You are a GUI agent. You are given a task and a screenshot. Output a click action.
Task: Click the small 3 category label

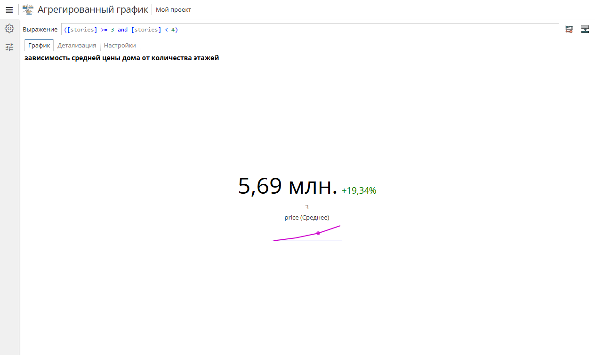(306, 207)
